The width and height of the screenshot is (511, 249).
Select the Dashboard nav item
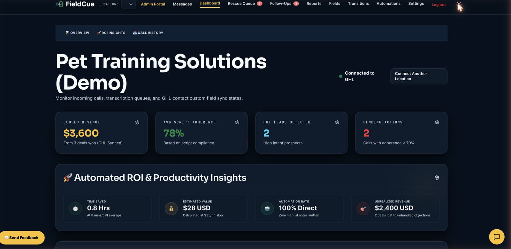coord(210,4)
